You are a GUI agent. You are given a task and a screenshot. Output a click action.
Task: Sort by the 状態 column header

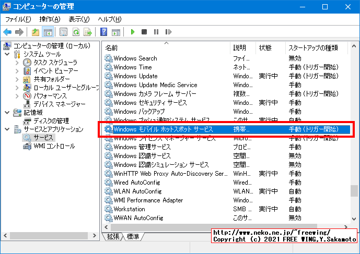[271, 48]
